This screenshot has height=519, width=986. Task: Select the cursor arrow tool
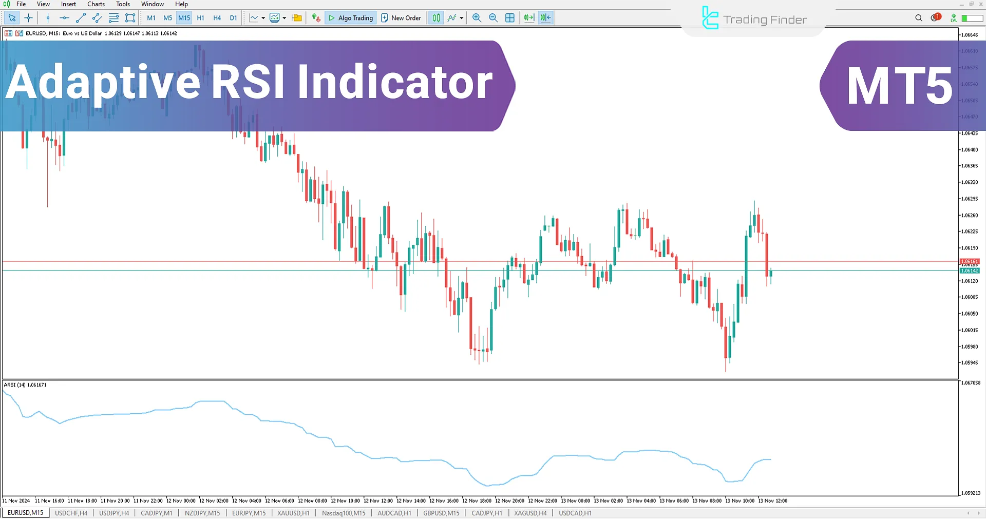pyautogui.click(x=12, y=18)
